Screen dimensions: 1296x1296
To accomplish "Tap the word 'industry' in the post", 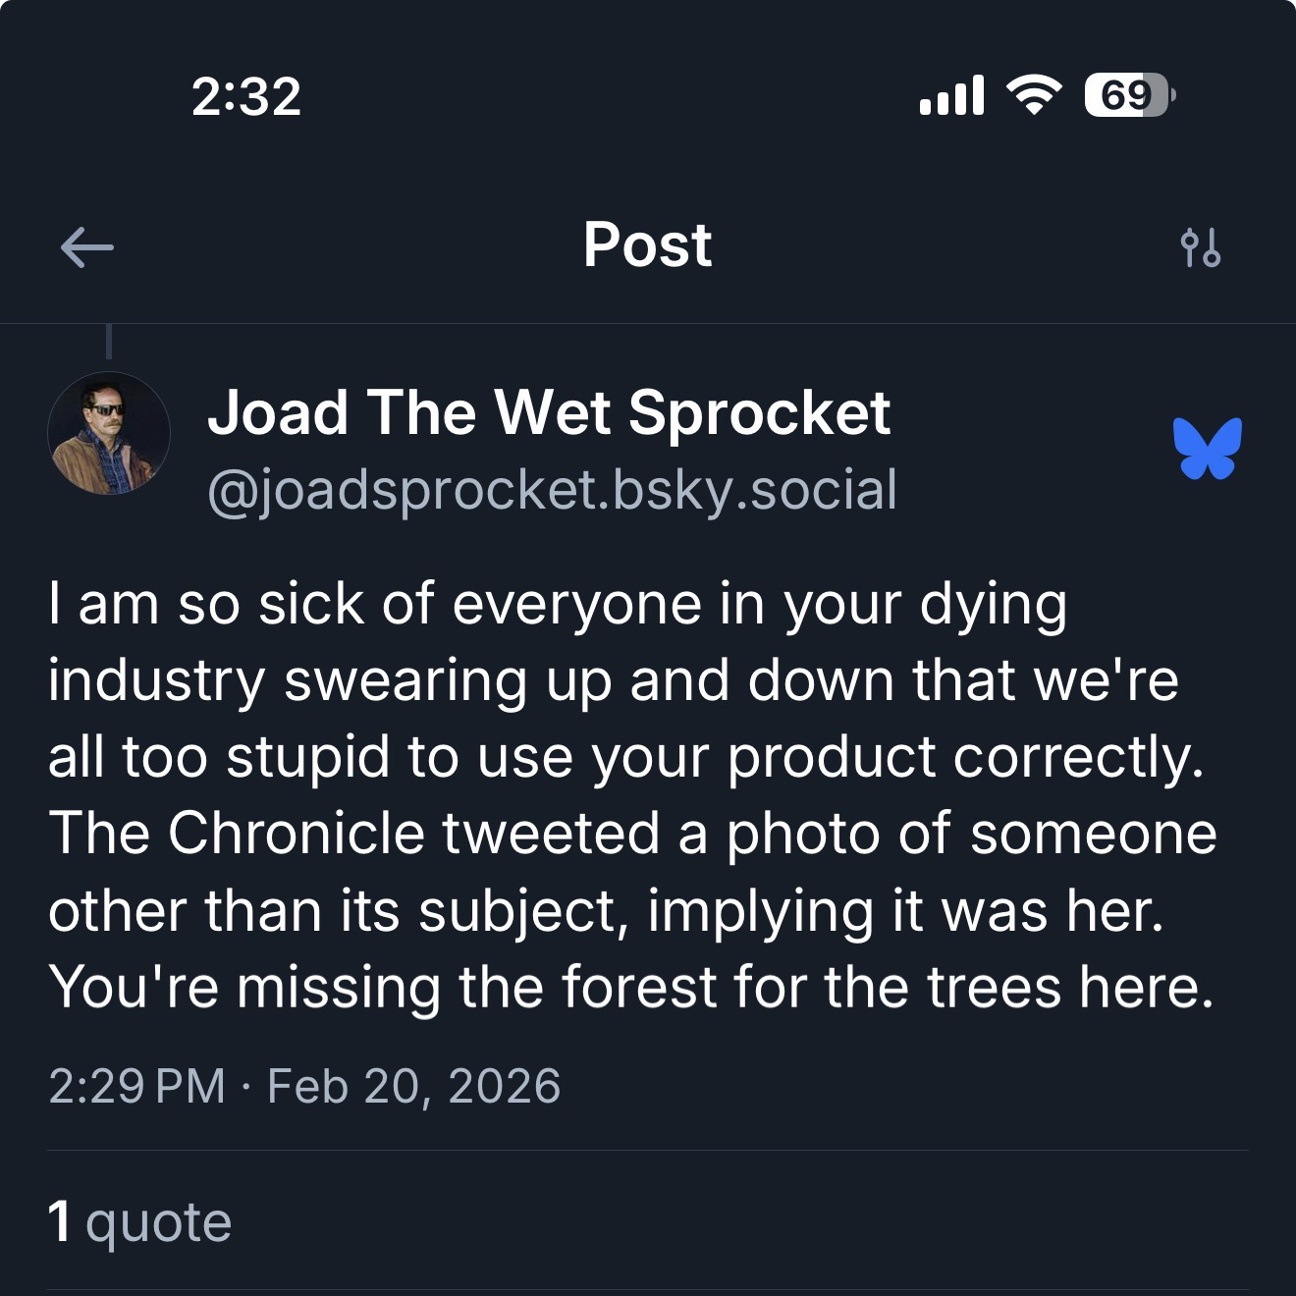I will coord(156,680).
